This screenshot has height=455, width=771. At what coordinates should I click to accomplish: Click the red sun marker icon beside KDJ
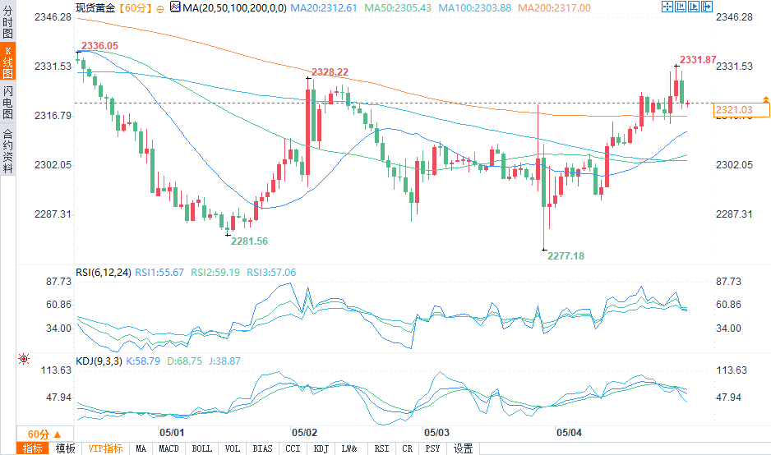pyautogui.click(x=24, y=359)
